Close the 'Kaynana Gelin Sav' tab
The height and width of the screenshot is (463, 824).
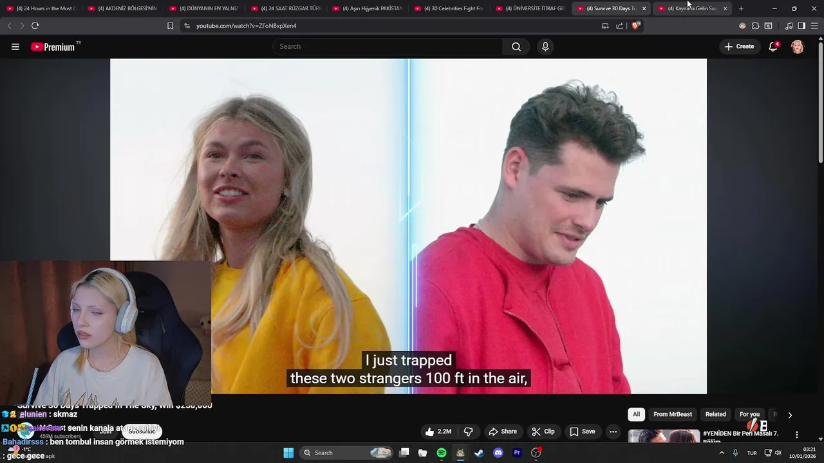726,8
